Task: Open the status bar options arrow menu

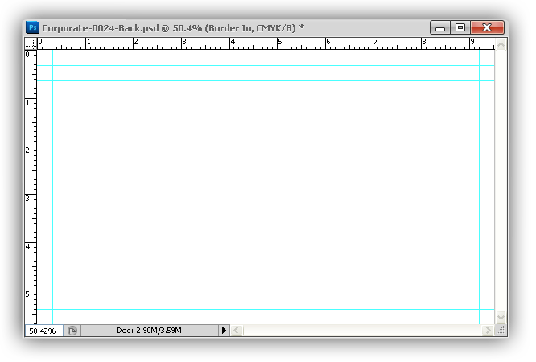Action: (224, 330)
